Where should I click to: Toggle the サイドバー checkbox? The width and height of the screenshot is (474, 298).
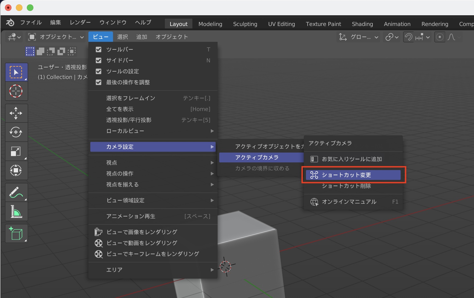[99, 60]
